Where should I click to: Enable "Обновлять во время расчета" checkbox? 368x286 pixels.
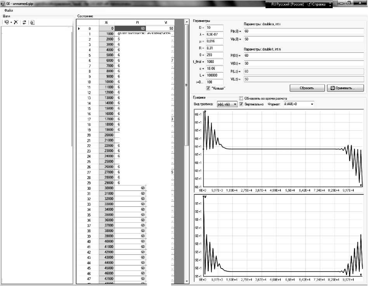tap(241, 98)
